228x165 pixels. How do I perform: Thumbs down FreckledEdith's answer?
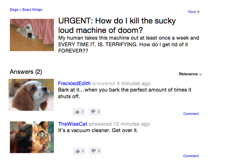[95, 112]
